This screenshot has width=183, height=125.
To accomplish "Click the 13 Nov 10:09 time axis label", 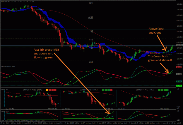I will pyautogui.click(x=123, y=123).
